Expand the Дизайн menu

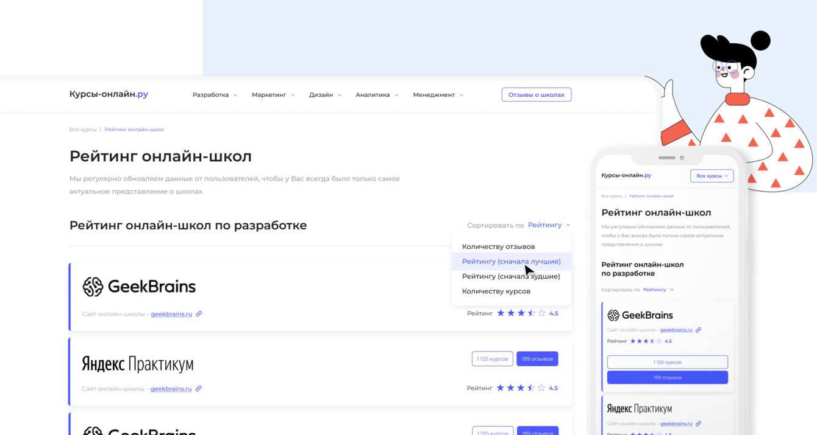[x=325, y=95]
